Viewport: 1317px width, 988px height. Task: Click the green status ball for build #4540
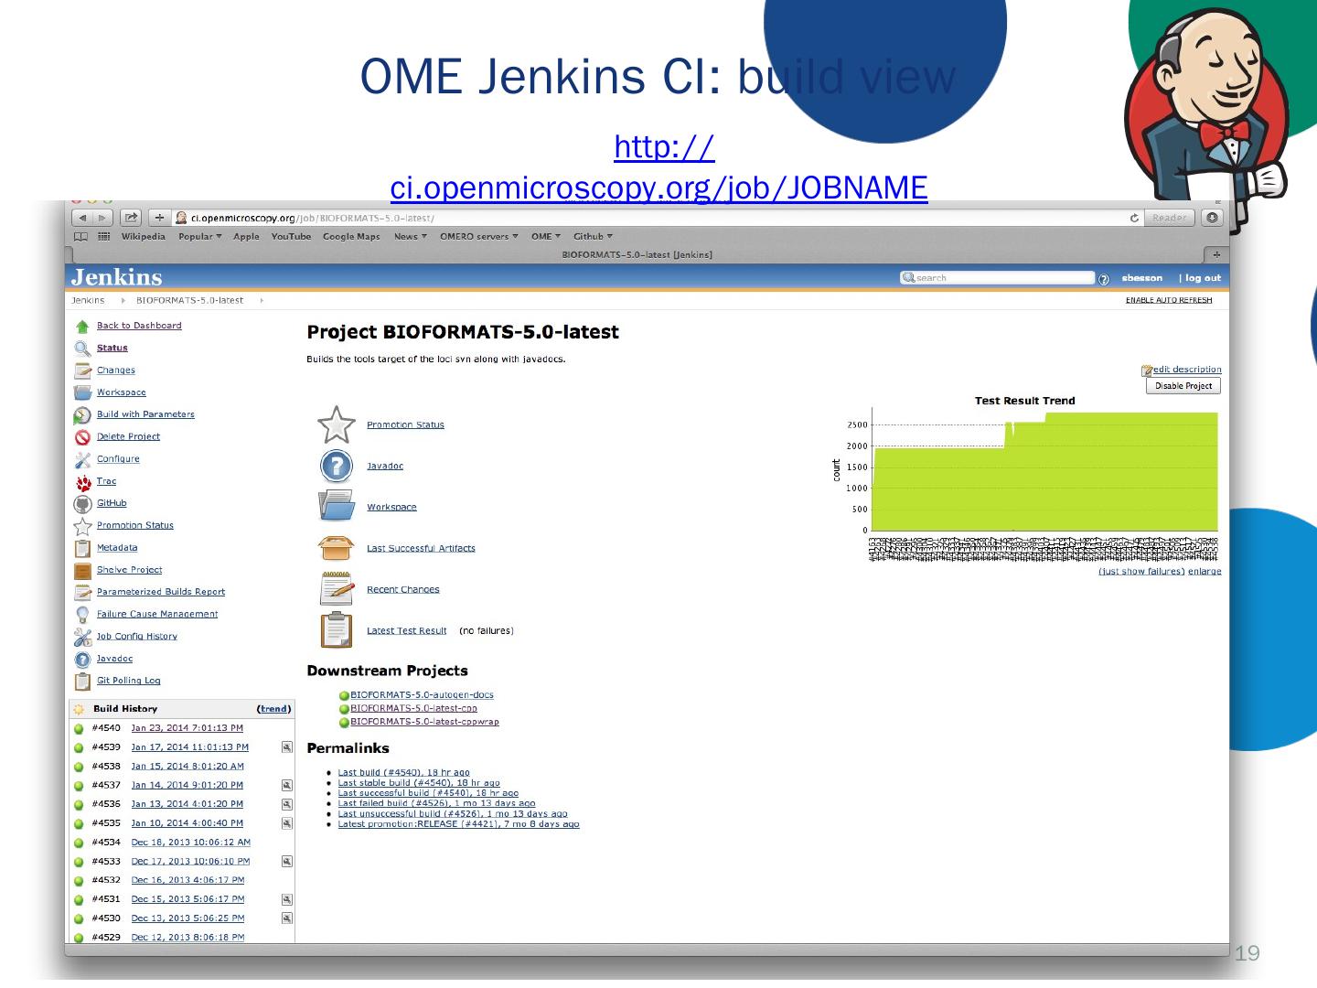click(x=79, y=729)
